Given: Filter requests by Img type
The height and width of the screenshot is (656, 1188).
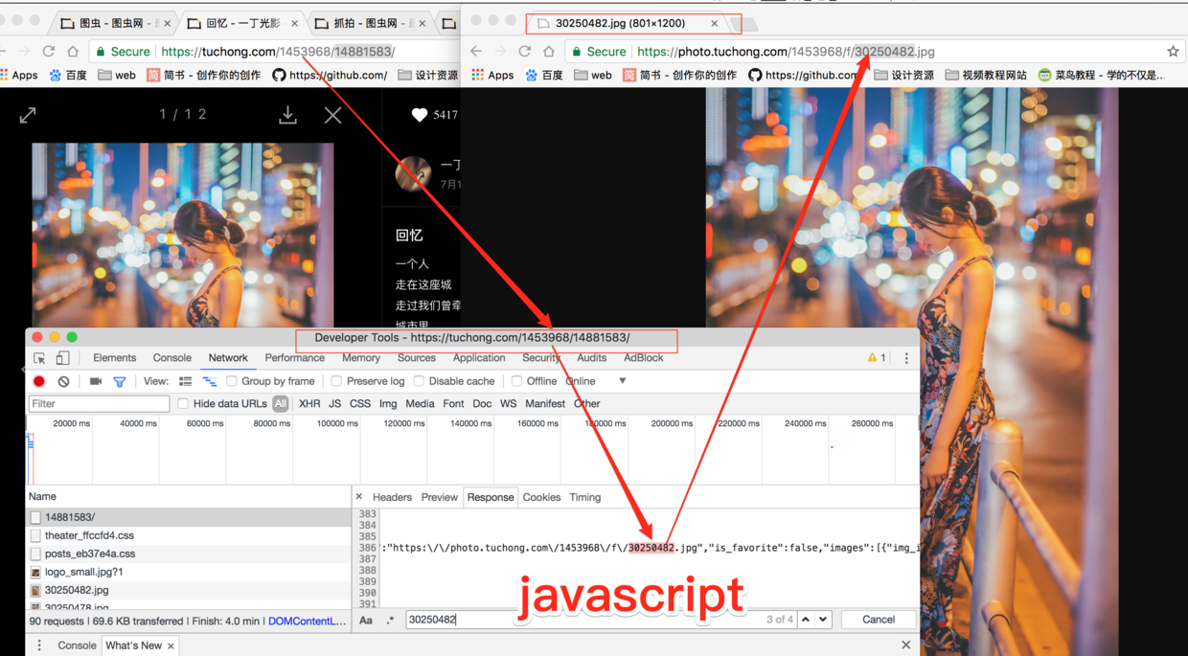Looking at the screenshot, I should tap(388, 404).
